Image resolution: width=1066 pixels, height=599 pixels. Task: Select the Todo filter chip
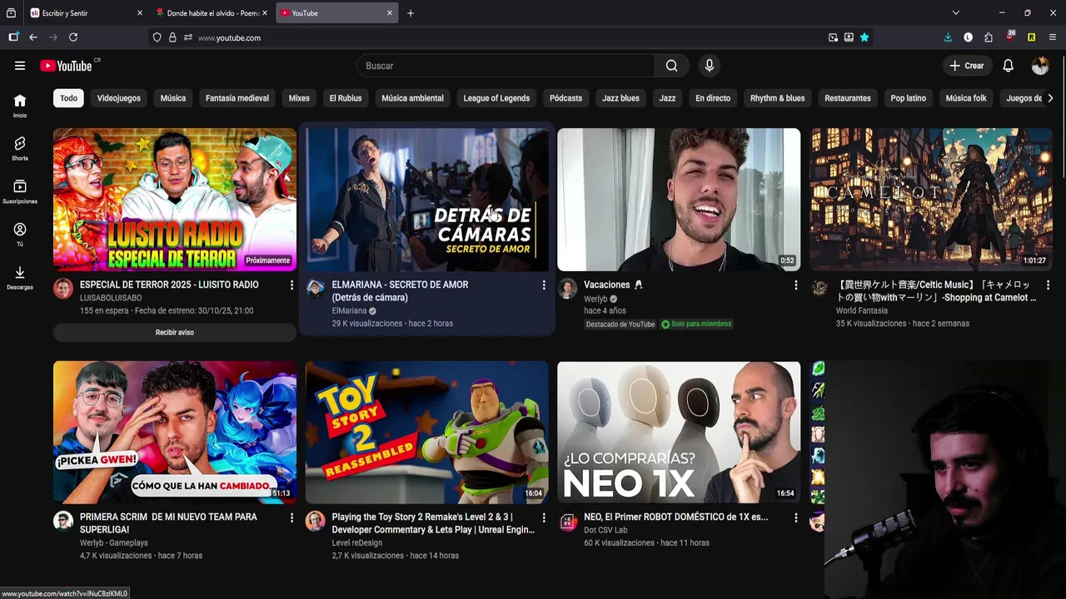click(68, 98)
